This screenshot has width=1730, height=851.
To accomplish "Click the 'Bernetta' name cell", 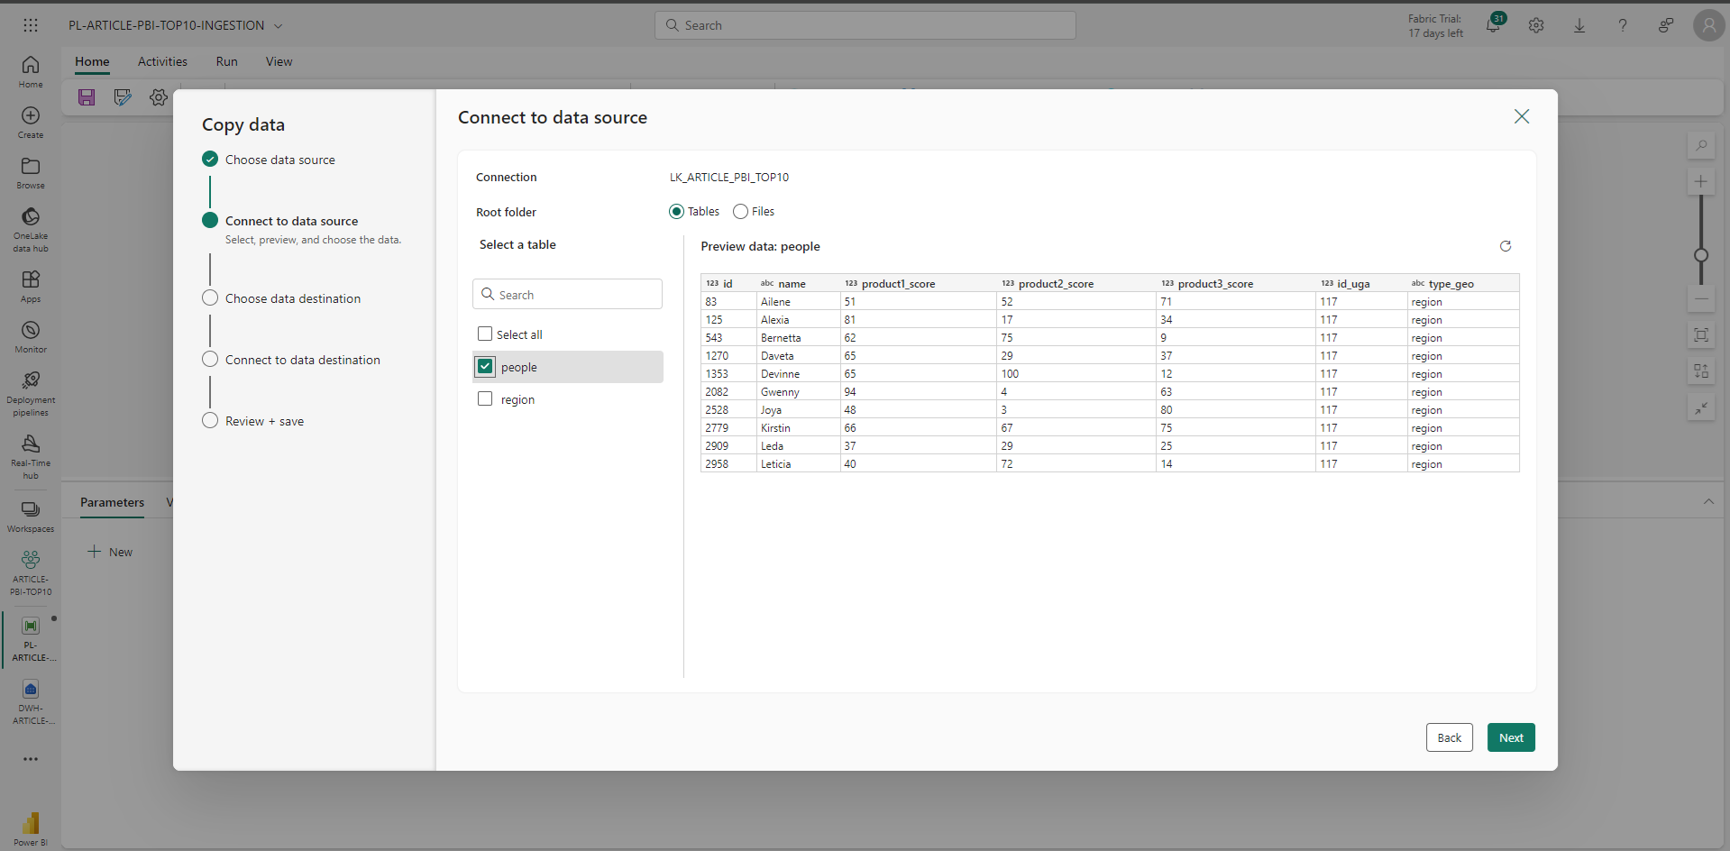I will pos(798,338).
